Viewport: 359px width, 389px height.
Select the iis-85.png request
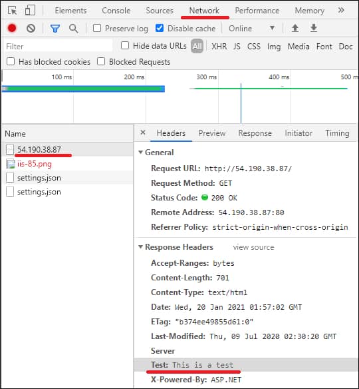click(x=35, y=164)
